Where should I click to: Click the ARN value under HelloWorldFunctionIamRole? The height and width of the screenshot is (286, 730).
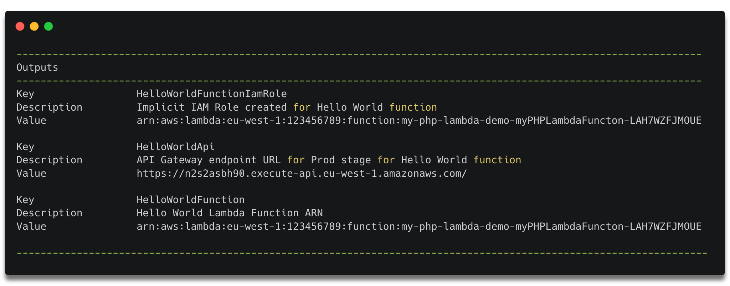pos(419,121)
